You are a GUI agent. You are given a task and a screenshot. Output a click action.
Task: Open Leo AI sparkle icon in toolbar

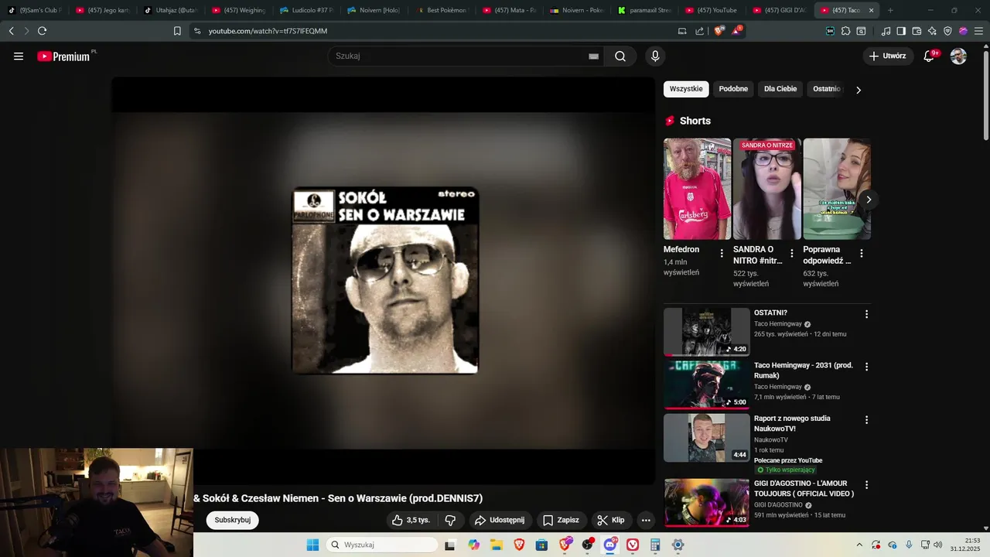(x=932, y=31)
